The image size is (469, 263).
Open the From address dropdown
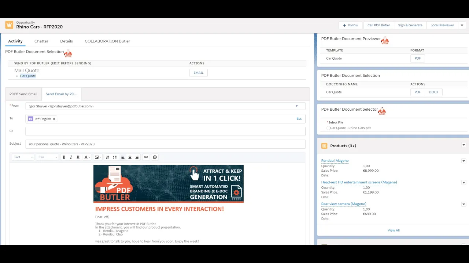coord(297,106)
